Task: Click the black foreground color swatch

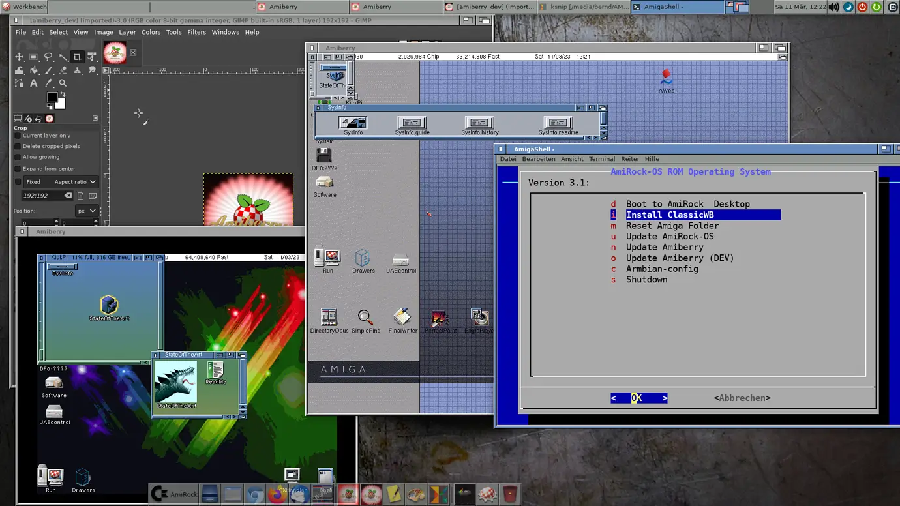Action: pyautogui.click(x=52, y=97)
